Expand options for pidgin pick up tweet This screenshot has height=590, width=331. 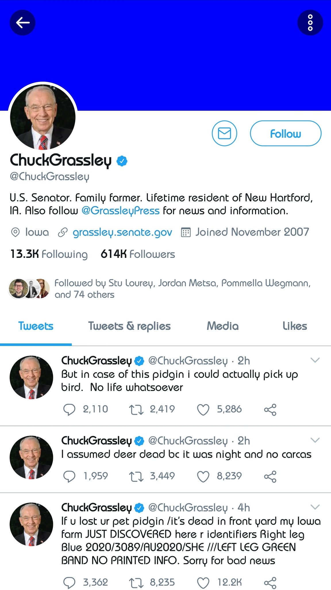click(315, 360)
